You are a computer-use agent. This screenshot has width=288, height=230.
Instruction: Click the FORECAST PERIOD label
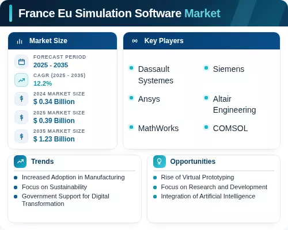click(x=60, y=57)
